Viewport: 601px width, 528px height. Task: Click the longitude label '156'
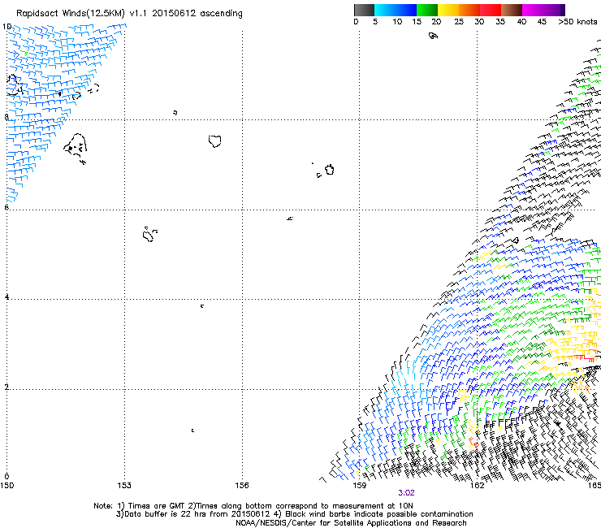tap(242, 486)
